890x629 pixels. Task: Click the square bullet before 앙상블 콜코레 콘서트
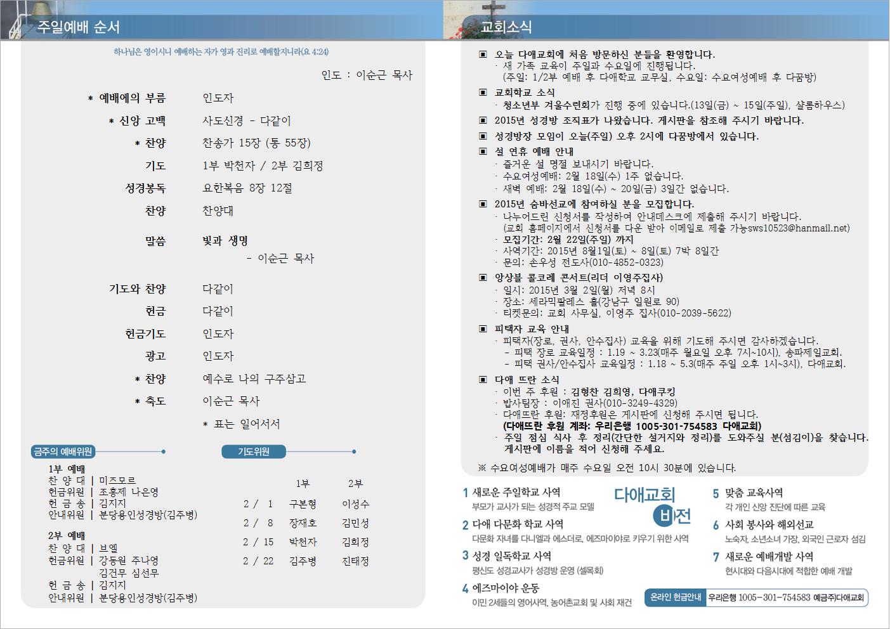[x=483, y=278]
